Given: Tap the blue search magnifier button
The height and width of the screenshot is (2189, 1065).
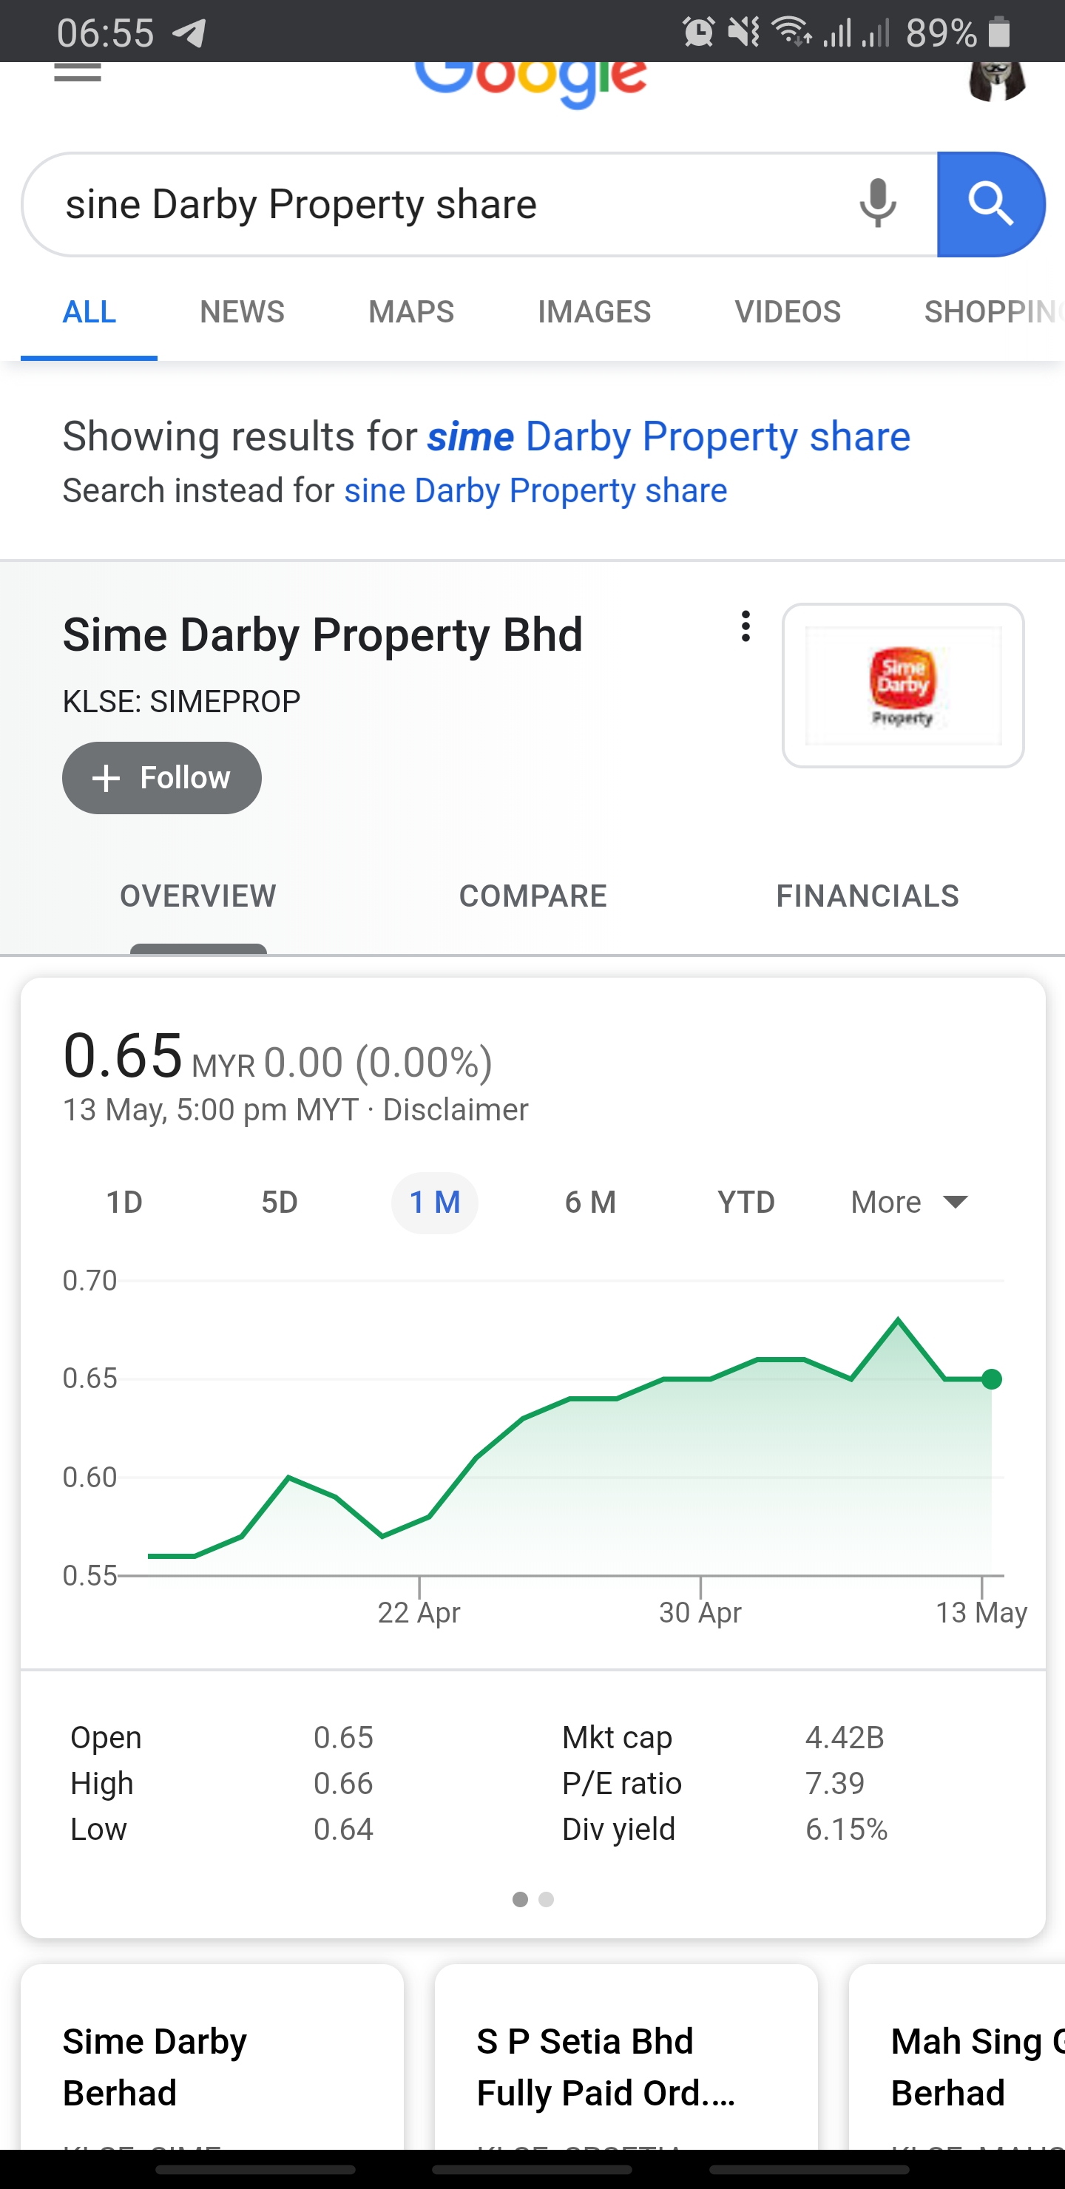Looking at the screenshot, I should tap(990, 205).
